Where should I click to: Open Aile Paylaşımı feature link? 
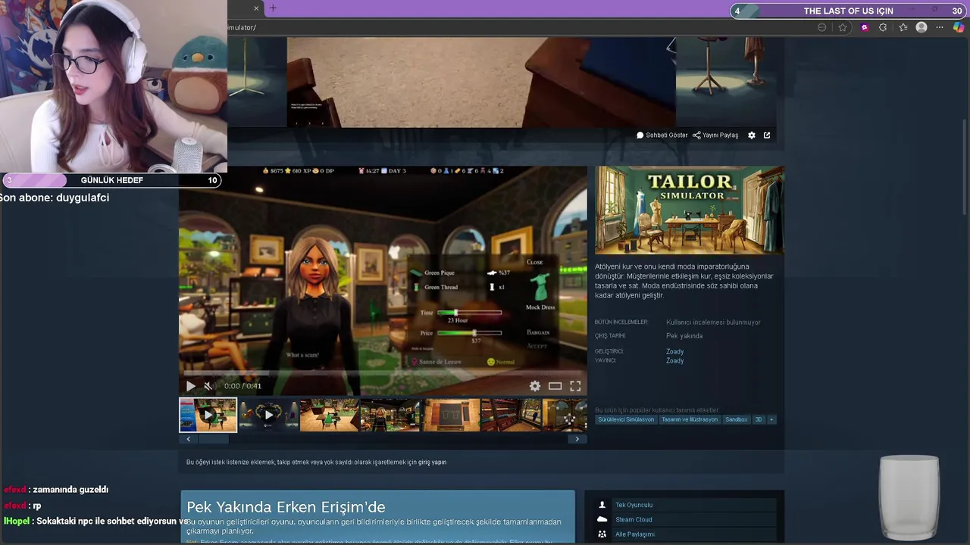635,534
